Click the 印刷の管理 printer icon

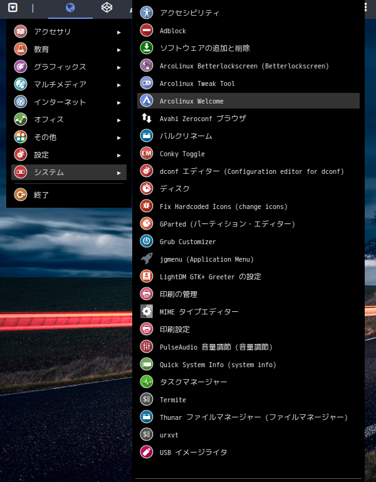[x=147, y=294]
